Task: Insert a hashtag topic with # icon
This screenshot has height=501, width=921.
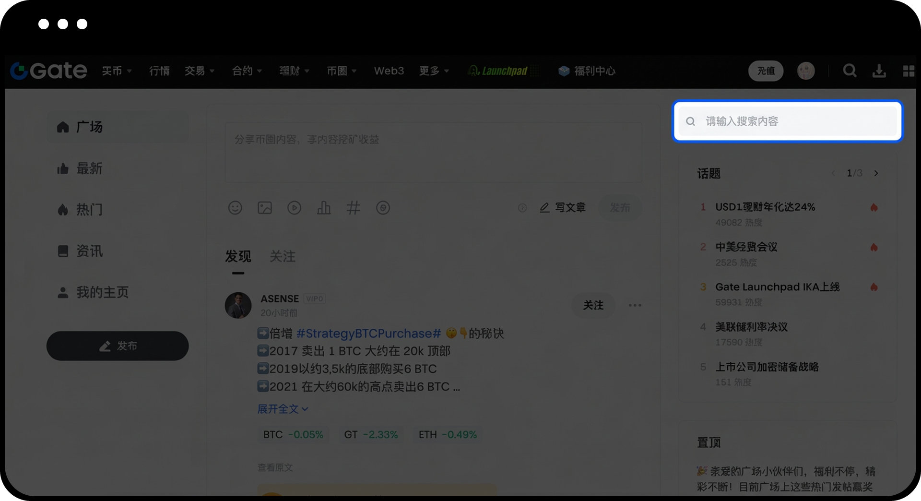Action: [353, 208]
